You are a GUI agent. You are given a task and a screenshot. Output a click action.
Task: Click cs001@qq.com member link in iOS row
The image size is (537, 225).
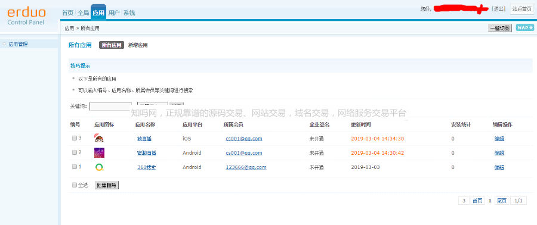click(x=244, y=139)
